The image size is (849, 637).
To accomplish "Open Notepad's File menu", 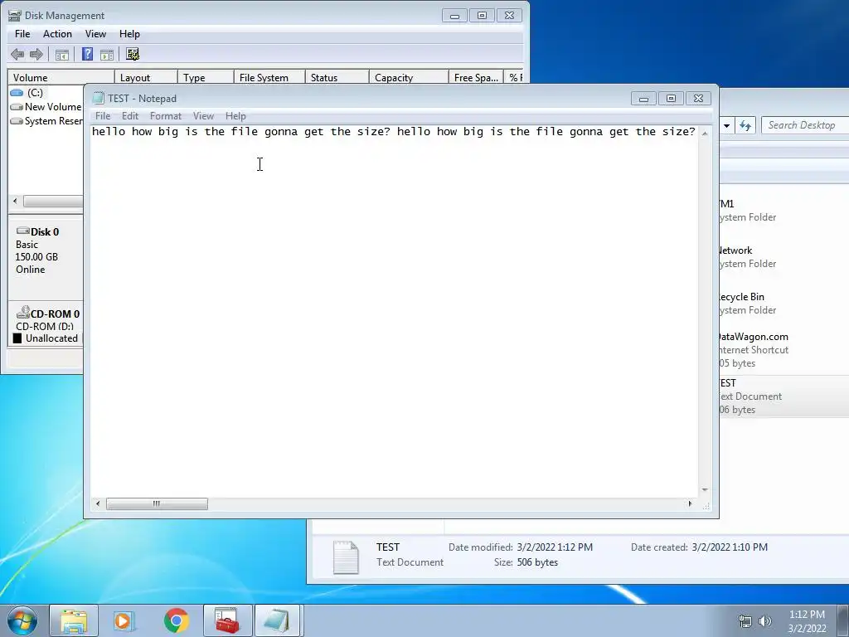I will click(x=103, y=116).
